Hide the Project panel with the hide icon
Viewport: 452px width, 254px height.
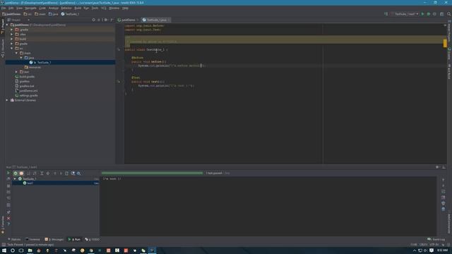pyautogui.click(x=112, y=20)
